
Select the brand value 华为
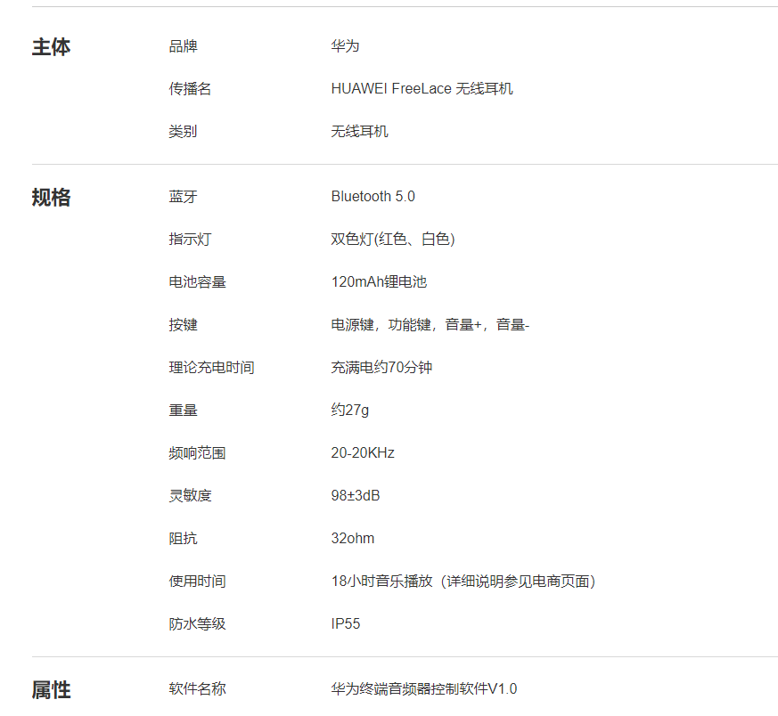345,46
